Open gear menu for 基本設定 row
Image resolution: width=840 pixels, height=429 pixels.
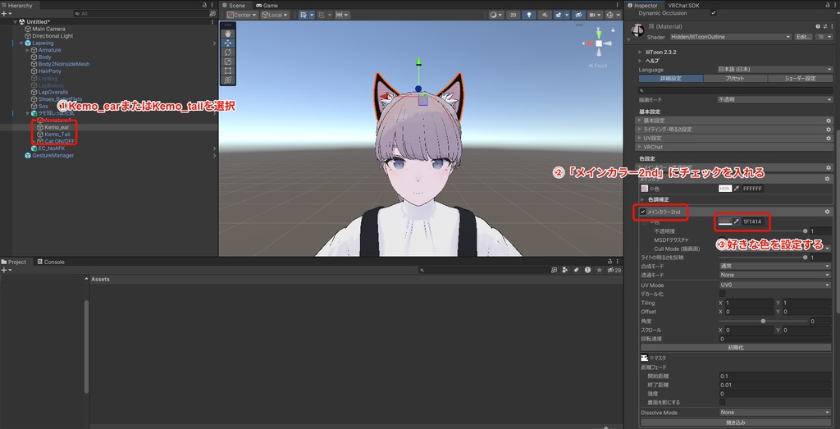(x=828, y=121)
